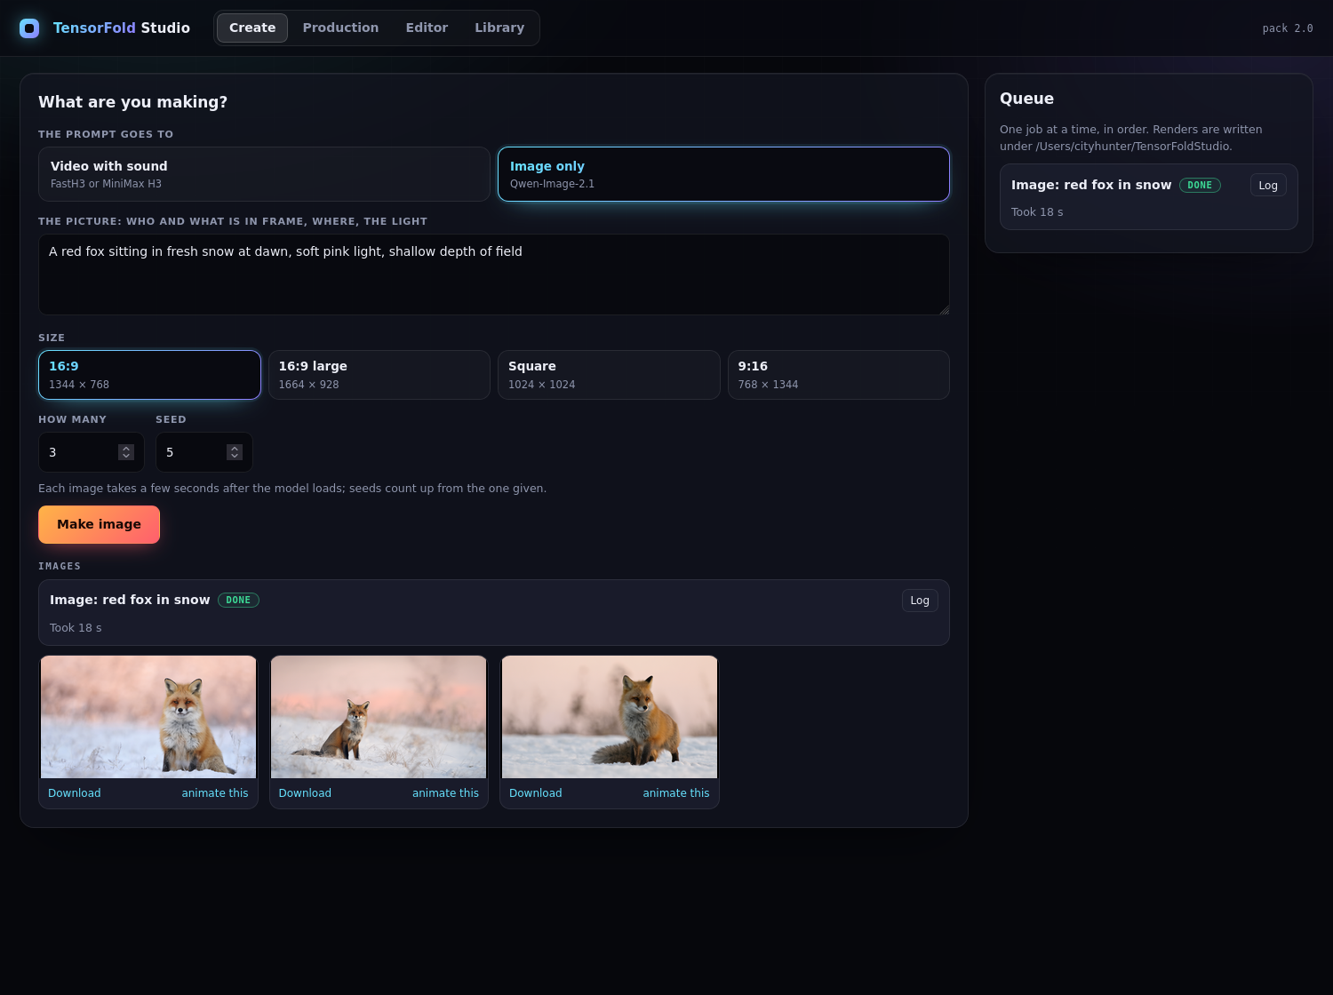1333x995 pixels.
Task: Click the Make image button
Action: point(99,524)
